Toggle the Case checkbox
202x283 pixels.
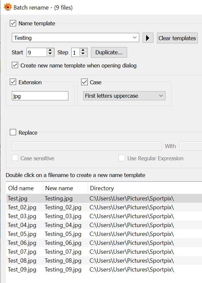pyautogui.click(x=84, y=82)
